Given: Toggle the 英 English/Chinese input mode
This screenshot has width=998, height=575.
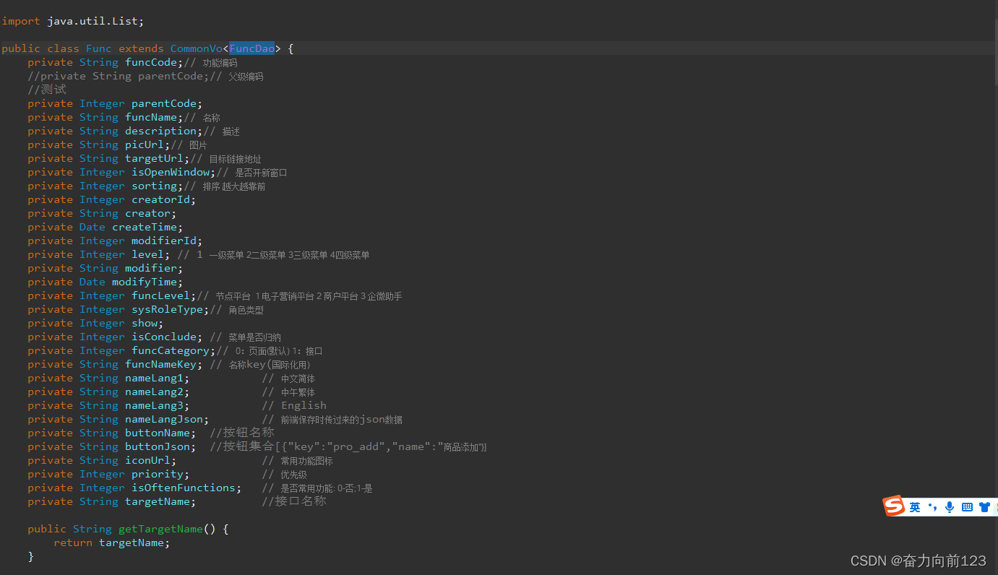Looking at the screenshot, I should 915,507.
